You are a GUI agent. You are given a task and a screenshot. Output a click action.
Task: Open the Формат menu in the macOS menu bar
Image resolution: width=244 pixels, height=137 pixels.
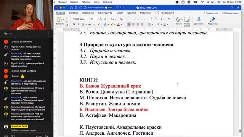point(62,2)
